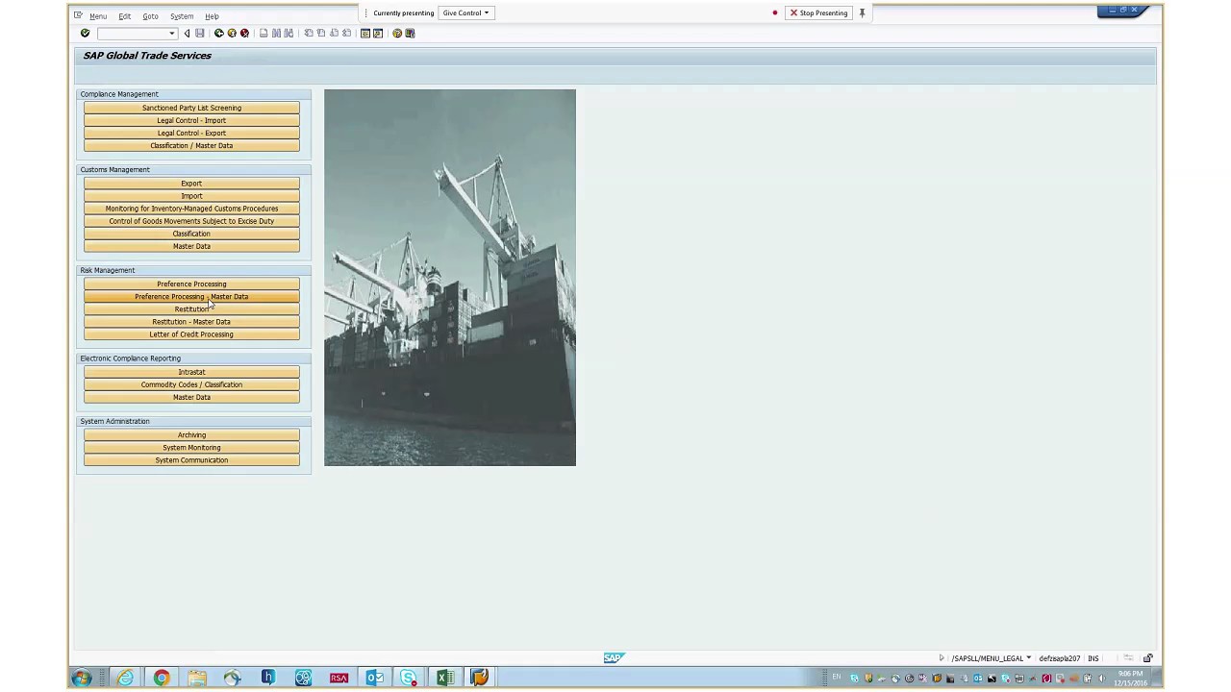Open System Monitoring

(191, 447)
